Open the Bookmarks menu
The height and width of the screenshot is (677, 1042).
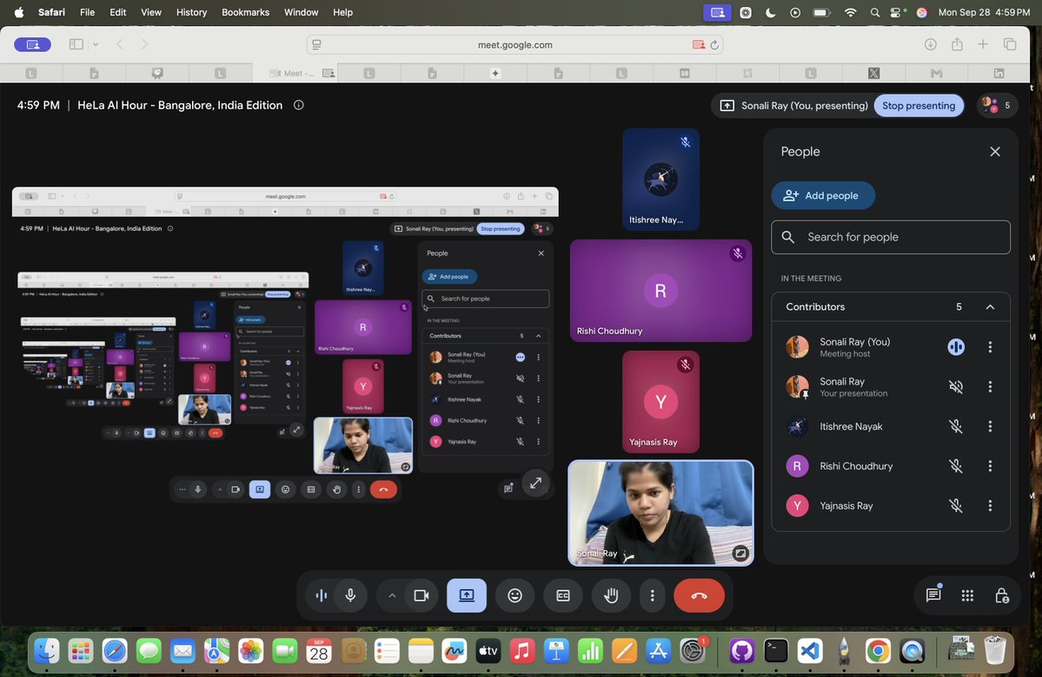click(x=245, y=12)
